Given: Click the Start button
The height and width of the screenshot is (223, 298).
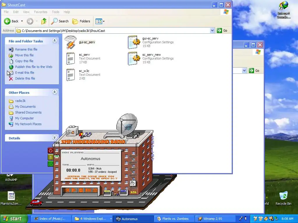Looking at the screenshot, I should tap(14, 219).
